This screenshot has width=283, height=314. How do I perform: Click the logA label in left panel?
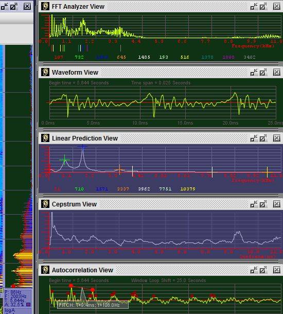[x=10, y=310]
